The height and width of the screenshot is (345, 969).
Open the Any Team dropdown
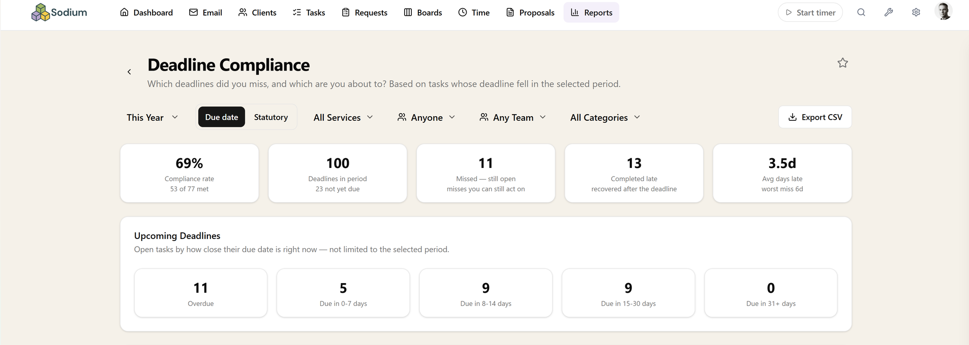(512, 117)
